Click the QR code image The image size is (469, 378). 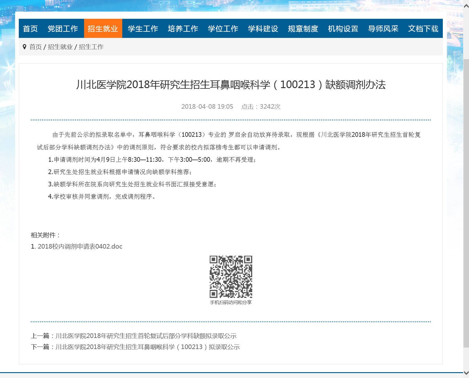[x=231, y=277]
